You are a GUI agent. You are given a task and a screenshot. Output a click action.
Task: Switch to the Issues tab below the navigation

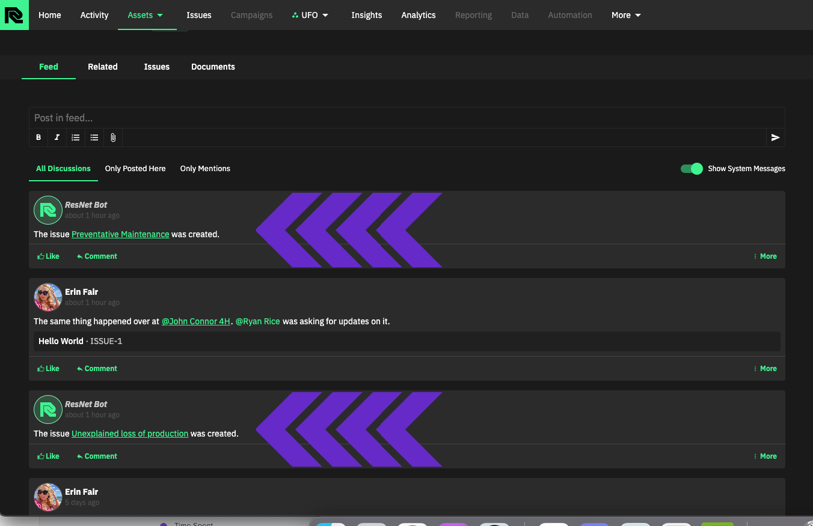click(157, 67)
